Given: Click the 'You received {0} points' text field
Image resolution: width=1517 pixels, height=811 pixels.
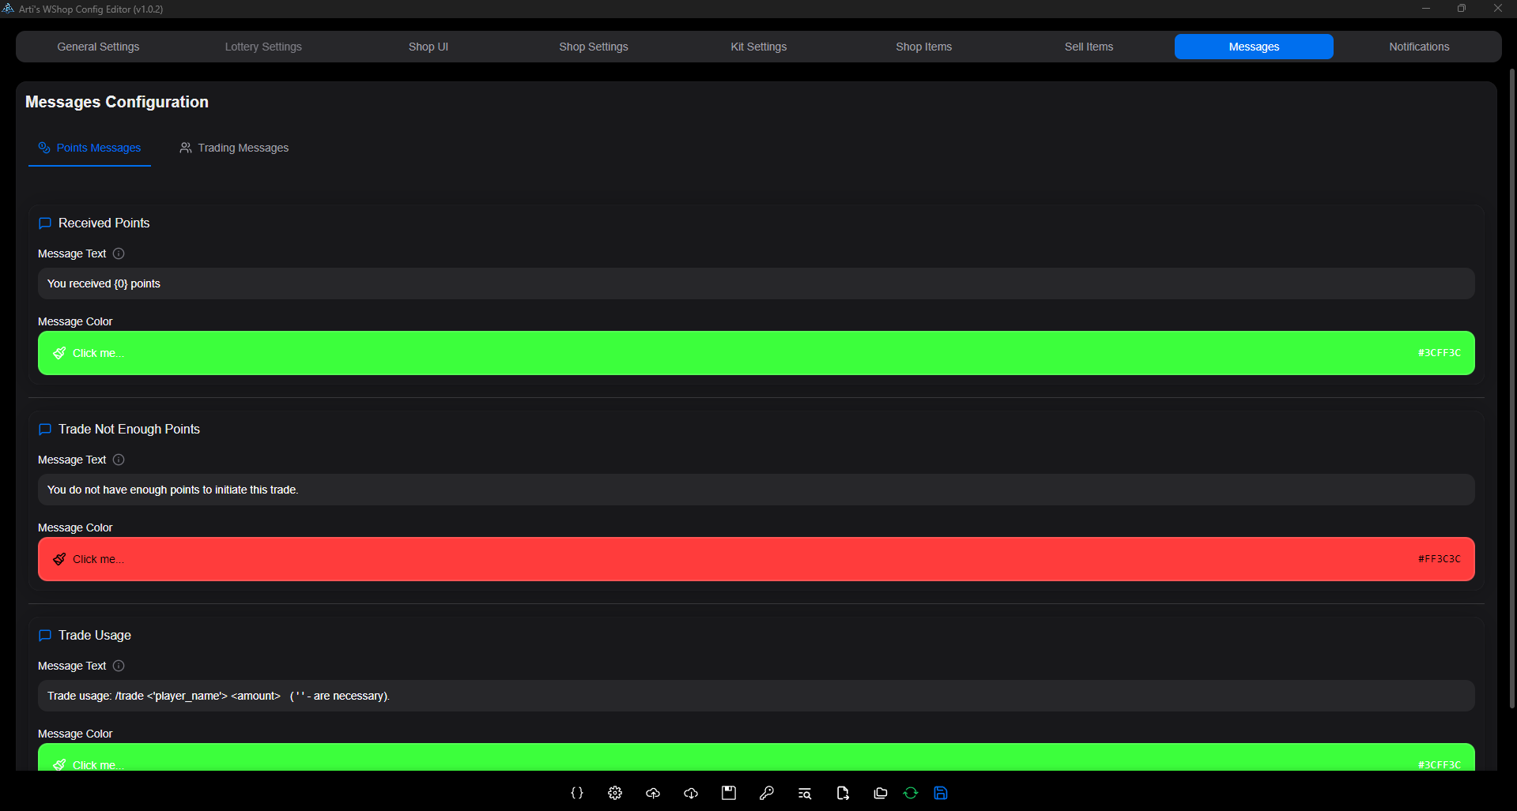Looking at the screenshot, I should (x=756, y=283).
